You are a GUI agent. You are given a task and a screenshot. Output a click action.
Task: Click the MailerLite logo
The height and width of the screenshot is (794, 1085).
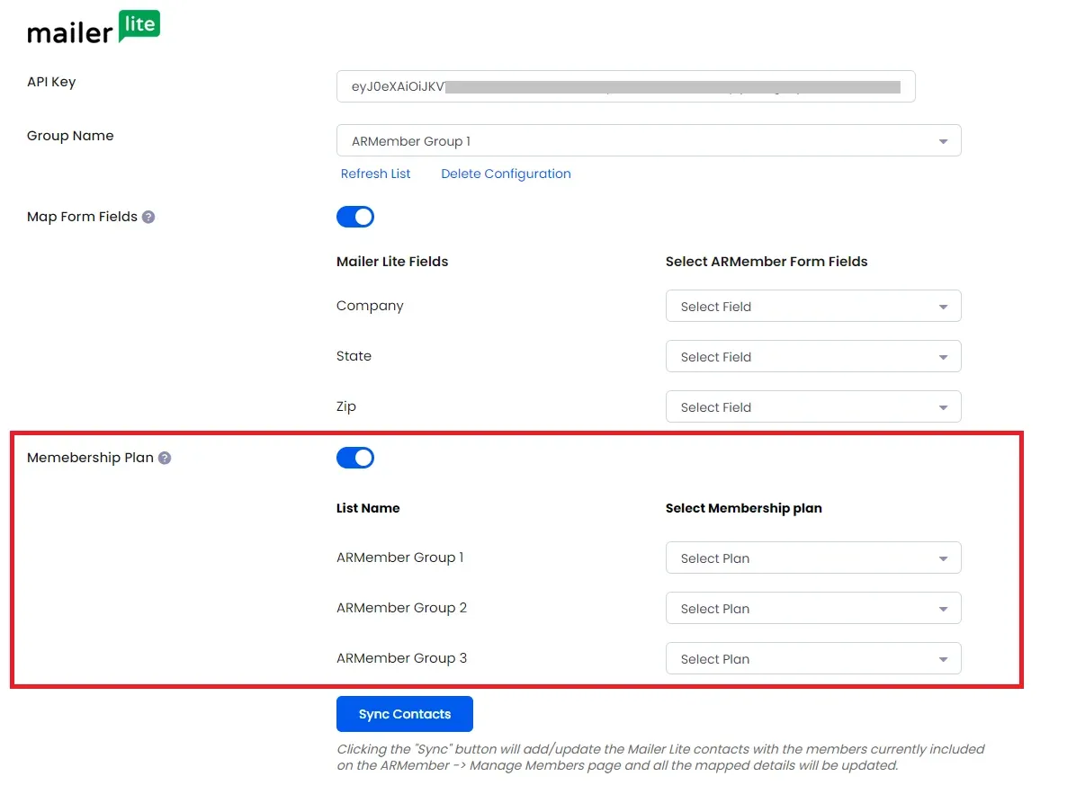94,28
